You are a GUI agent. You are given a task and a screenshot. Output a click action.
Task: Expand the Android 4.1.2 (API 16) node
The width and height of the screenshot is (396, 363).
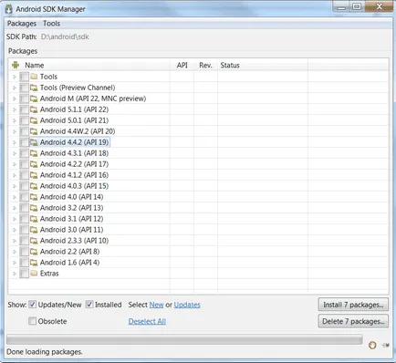pos(15,175)
